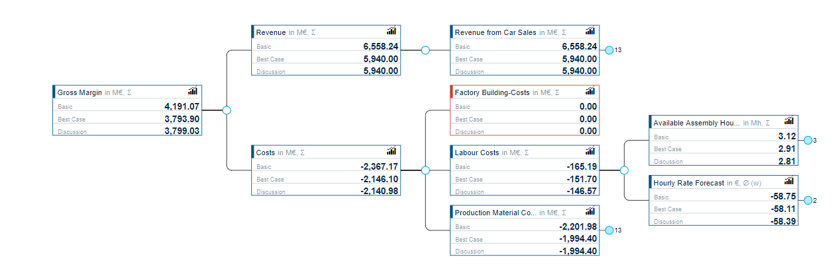The width and height of the screenshot is (832, 276).
Task: Open chart icon on Revenue from Car Sales
Action: pyautogui.click(x=590, y=31)
